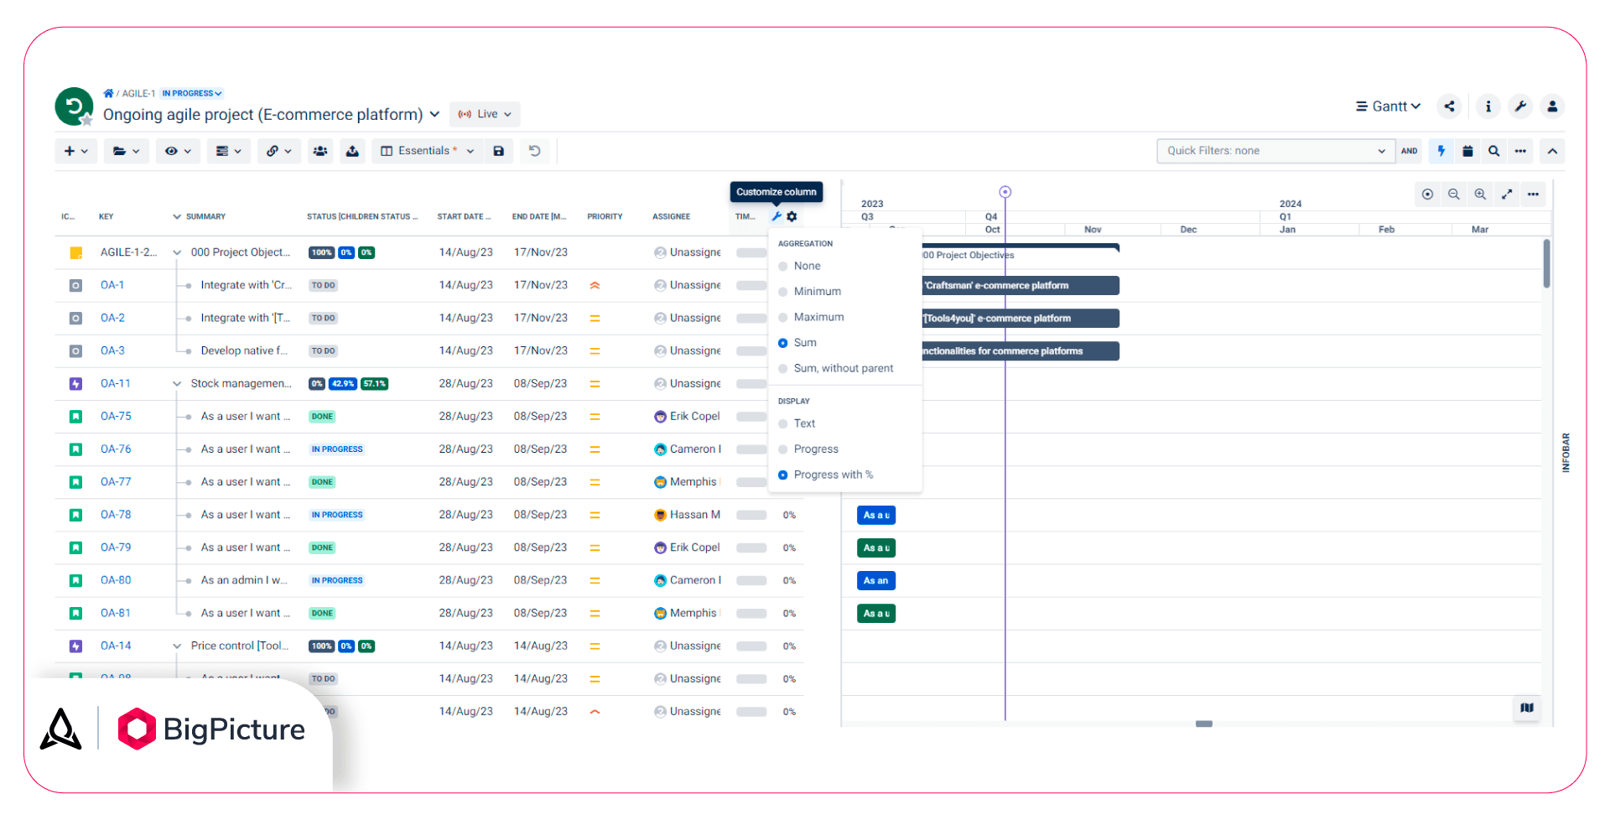Click the Gantt fullscreen expand icon
This screenshot has height=820, width=1610.
coord(1507,195)
